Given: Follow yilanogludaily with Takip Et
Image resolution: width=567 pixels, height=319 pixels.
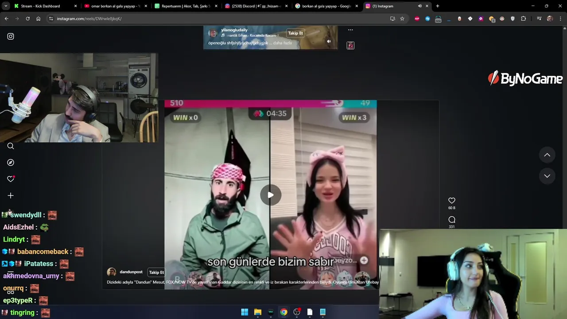Looking at the screenshot, I should pos(295,33).
